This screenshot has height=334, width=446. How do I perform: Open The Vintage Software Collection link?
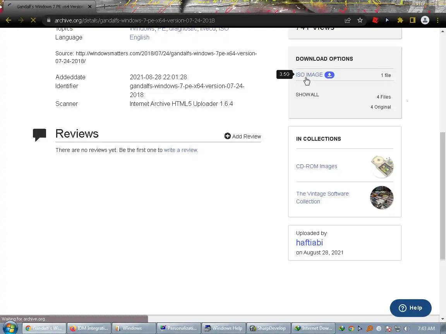tap(322, 198)
